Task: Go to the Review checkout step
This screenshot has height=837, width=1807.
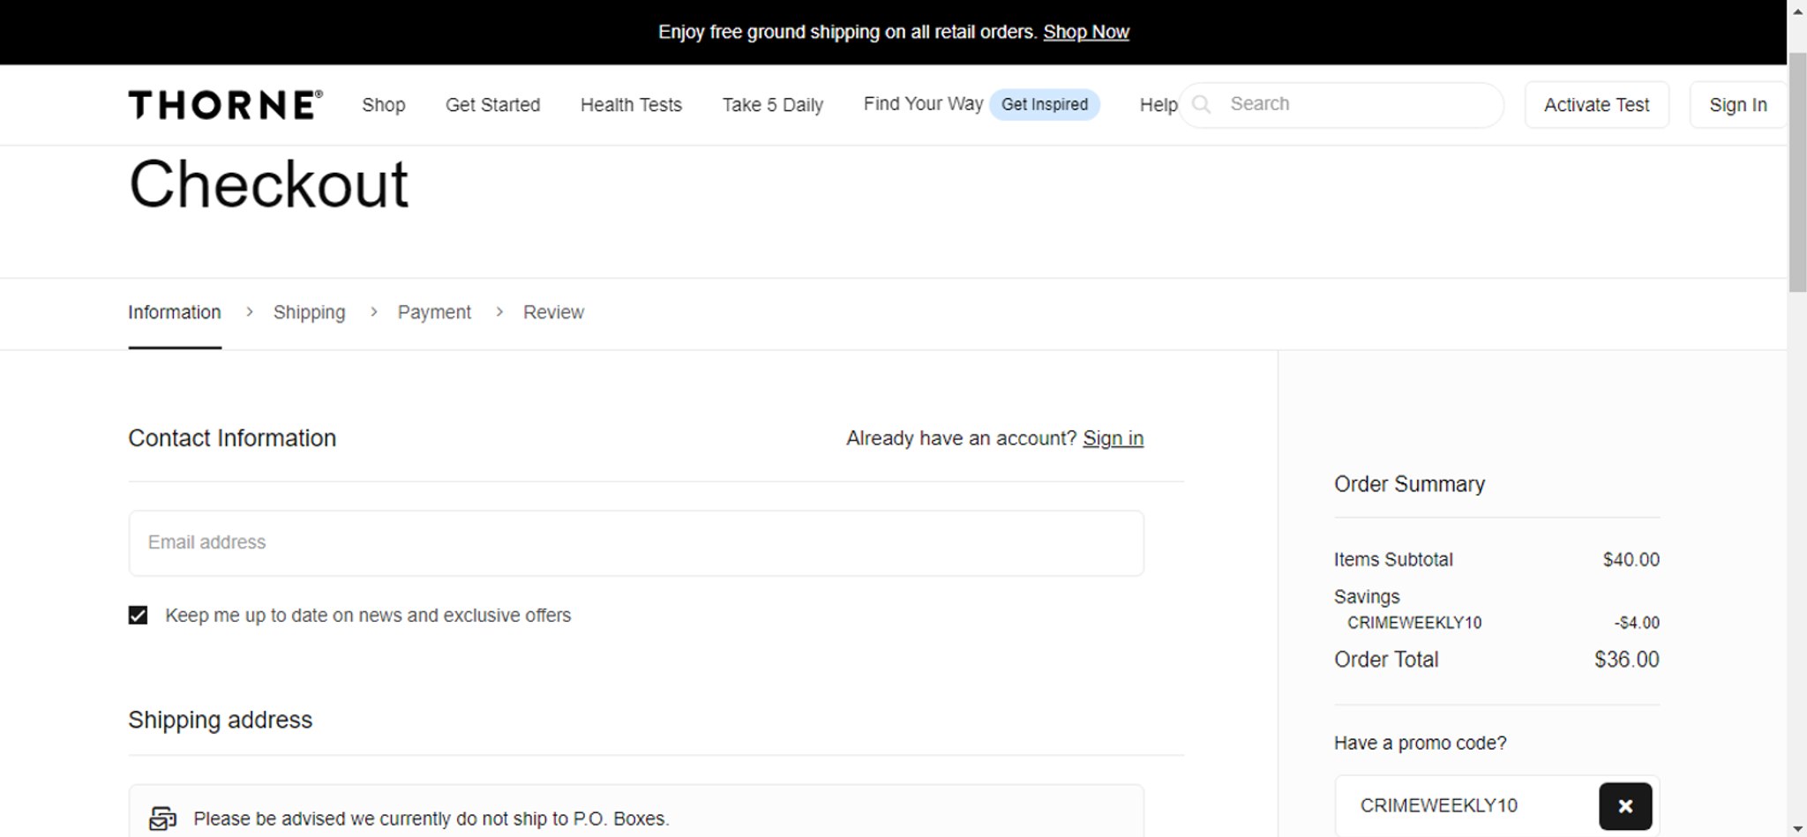Action: 553,312
